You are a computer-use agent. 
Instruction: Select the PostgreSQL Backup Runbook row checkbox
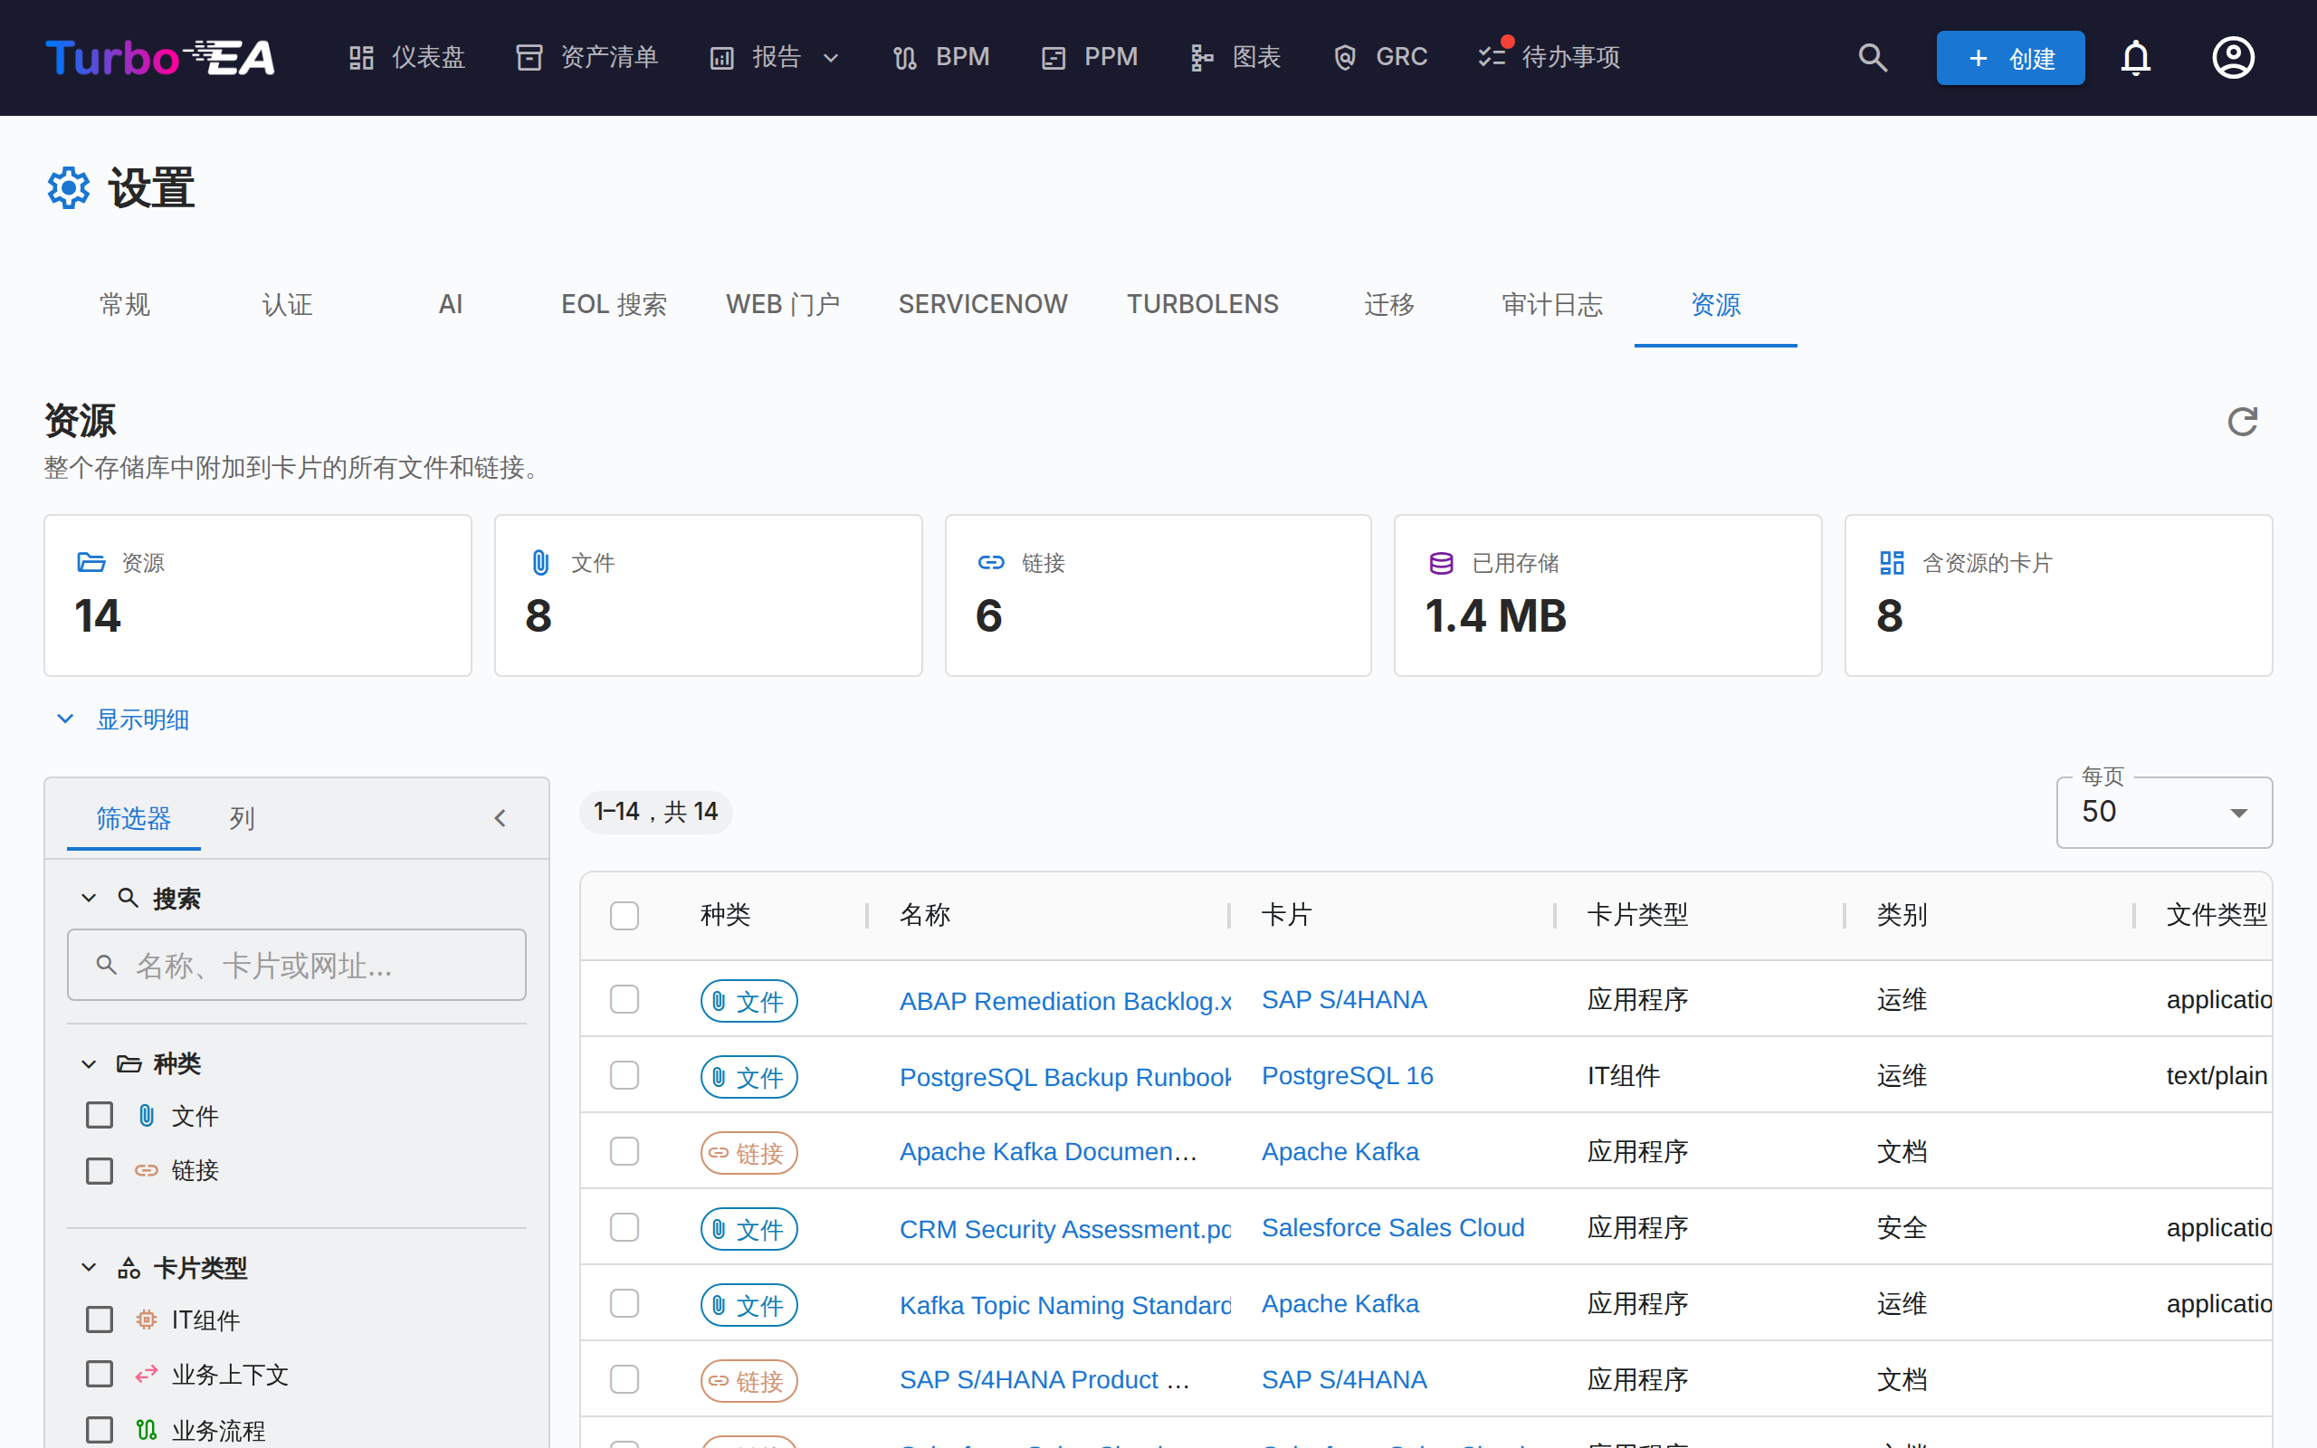[625, 1075]
